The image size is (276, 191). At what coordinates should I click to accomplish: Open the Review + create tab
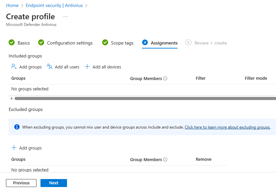210,43
